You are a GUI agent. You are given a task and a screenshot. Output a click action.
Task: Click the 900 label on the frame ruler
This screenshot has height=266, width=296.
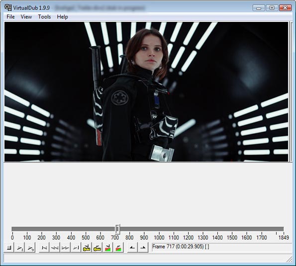click(x=144, y=238)
